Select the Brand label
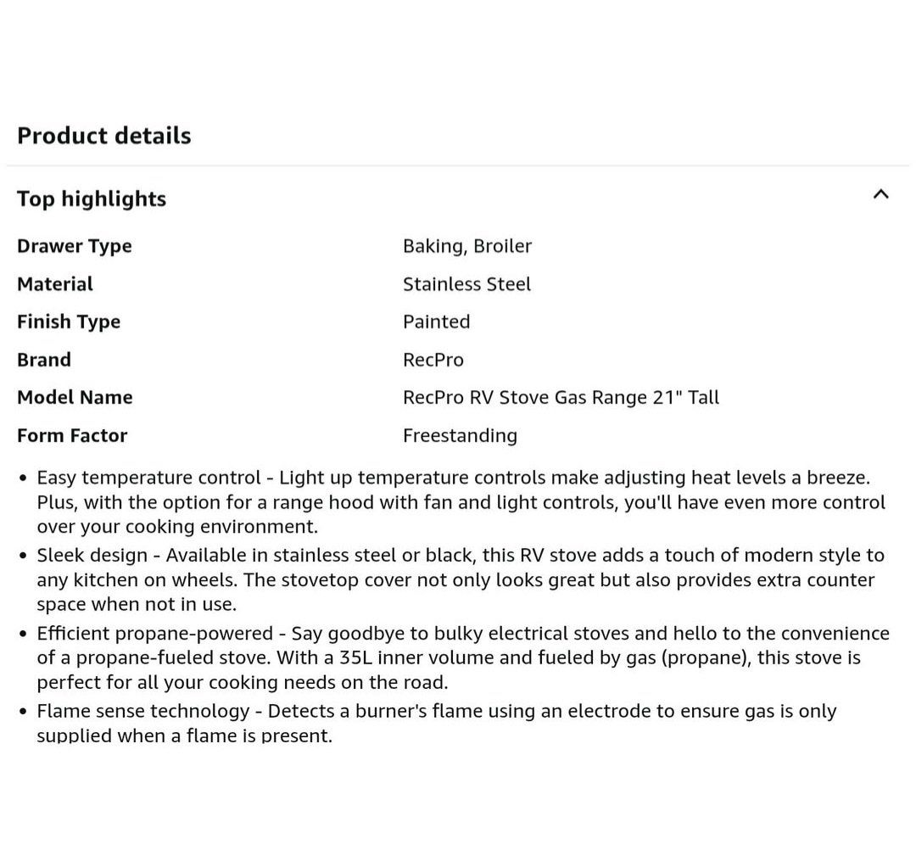This screenshot has width=916, height=850. (x=44, y=360)
